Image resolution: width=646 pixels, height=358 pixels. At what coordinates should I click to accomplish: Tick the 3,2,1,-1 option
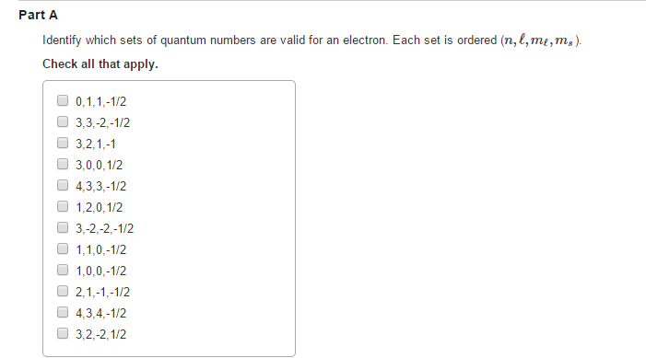[63, 143]
